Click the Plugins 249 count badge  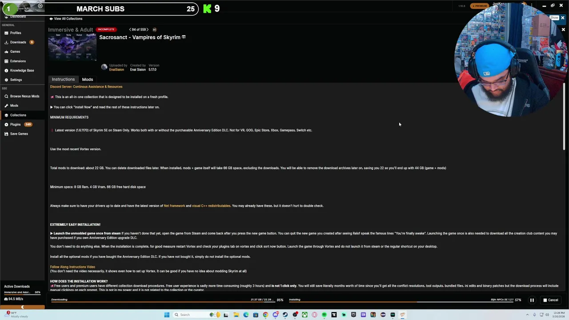coord(28,124)
